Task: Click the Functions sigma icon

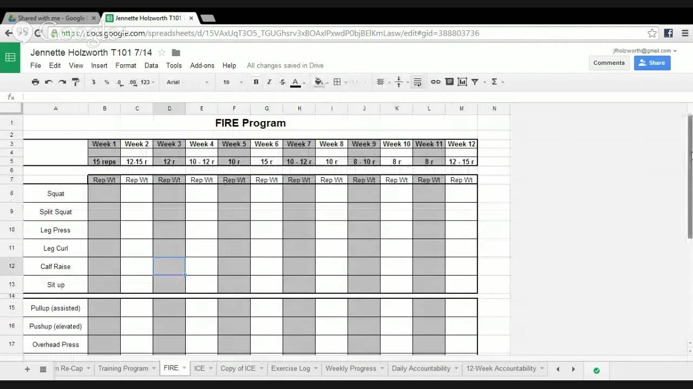Action: pos(494,82)
